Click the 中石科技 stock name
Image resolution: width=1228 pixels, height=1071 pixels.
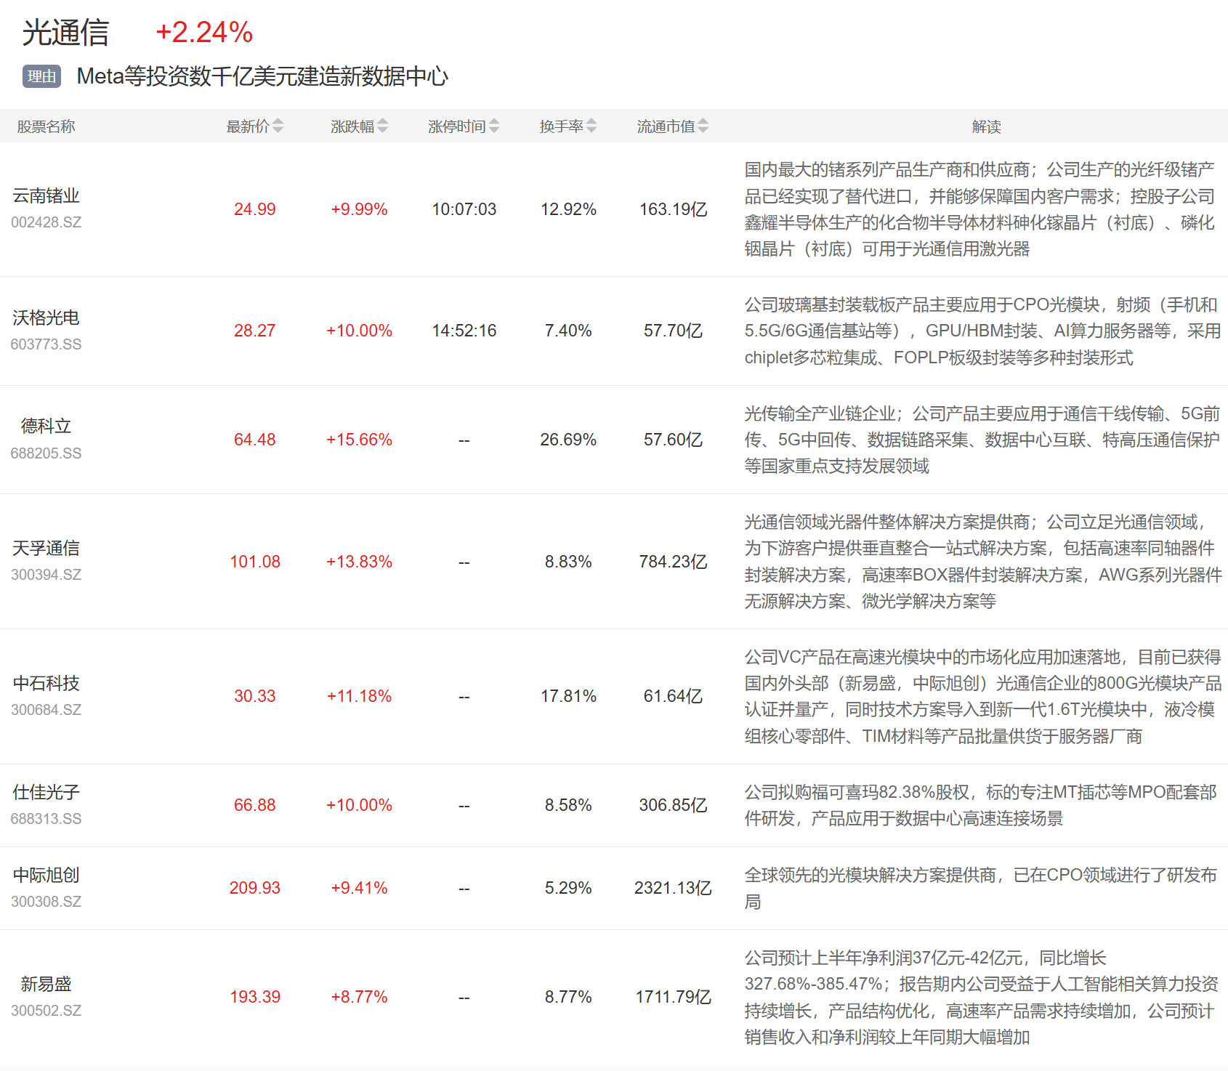click(x=46, y=683)
